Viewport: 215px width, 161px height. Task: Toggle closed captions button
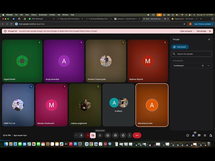115,135
